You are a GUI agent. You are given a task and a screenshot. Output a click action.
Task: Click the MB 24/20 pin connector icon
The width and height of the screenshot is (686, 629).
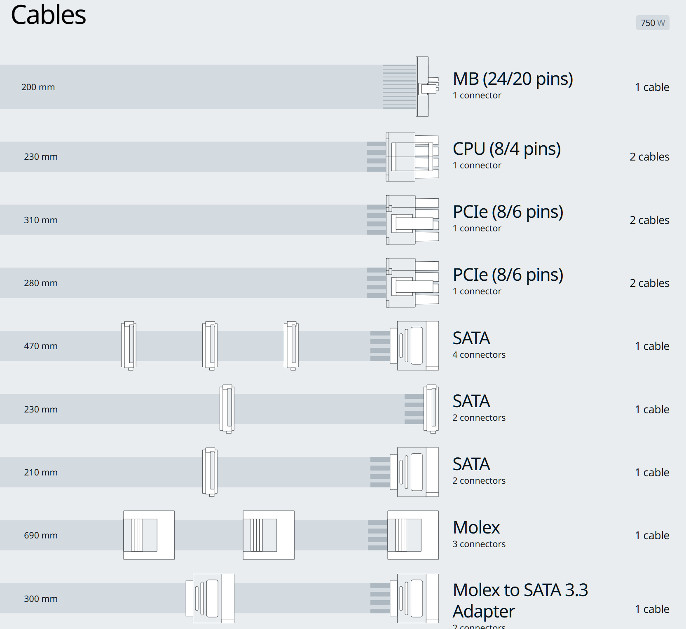pyautogui.click(x=423, y=87)
